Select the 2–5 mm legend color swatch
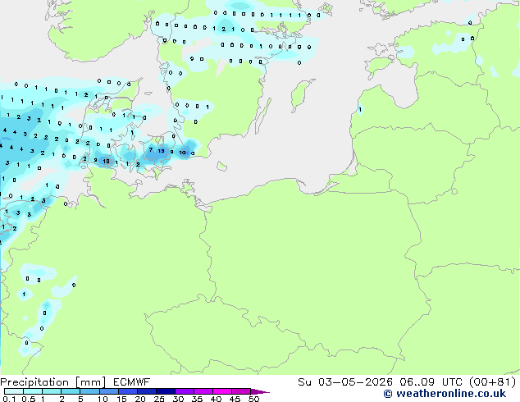This screenshot has width=520, height=402. click(71, 391)
